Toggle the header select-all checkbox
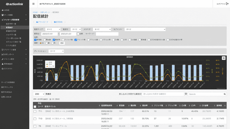Image resolution: width=230 pixels, height=129 pixels. click(35, 107)
